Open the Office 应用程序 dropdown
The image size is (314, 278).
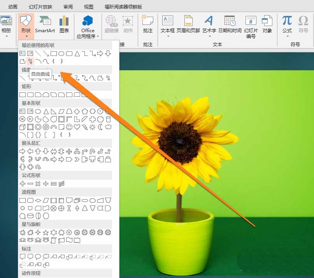[88, 27]
